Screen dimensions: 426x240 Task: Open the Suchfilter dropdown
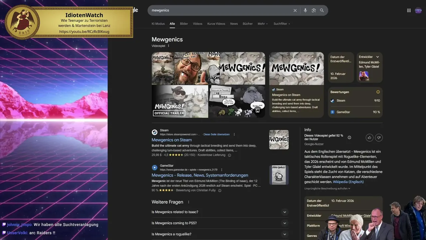click(282, 24)
